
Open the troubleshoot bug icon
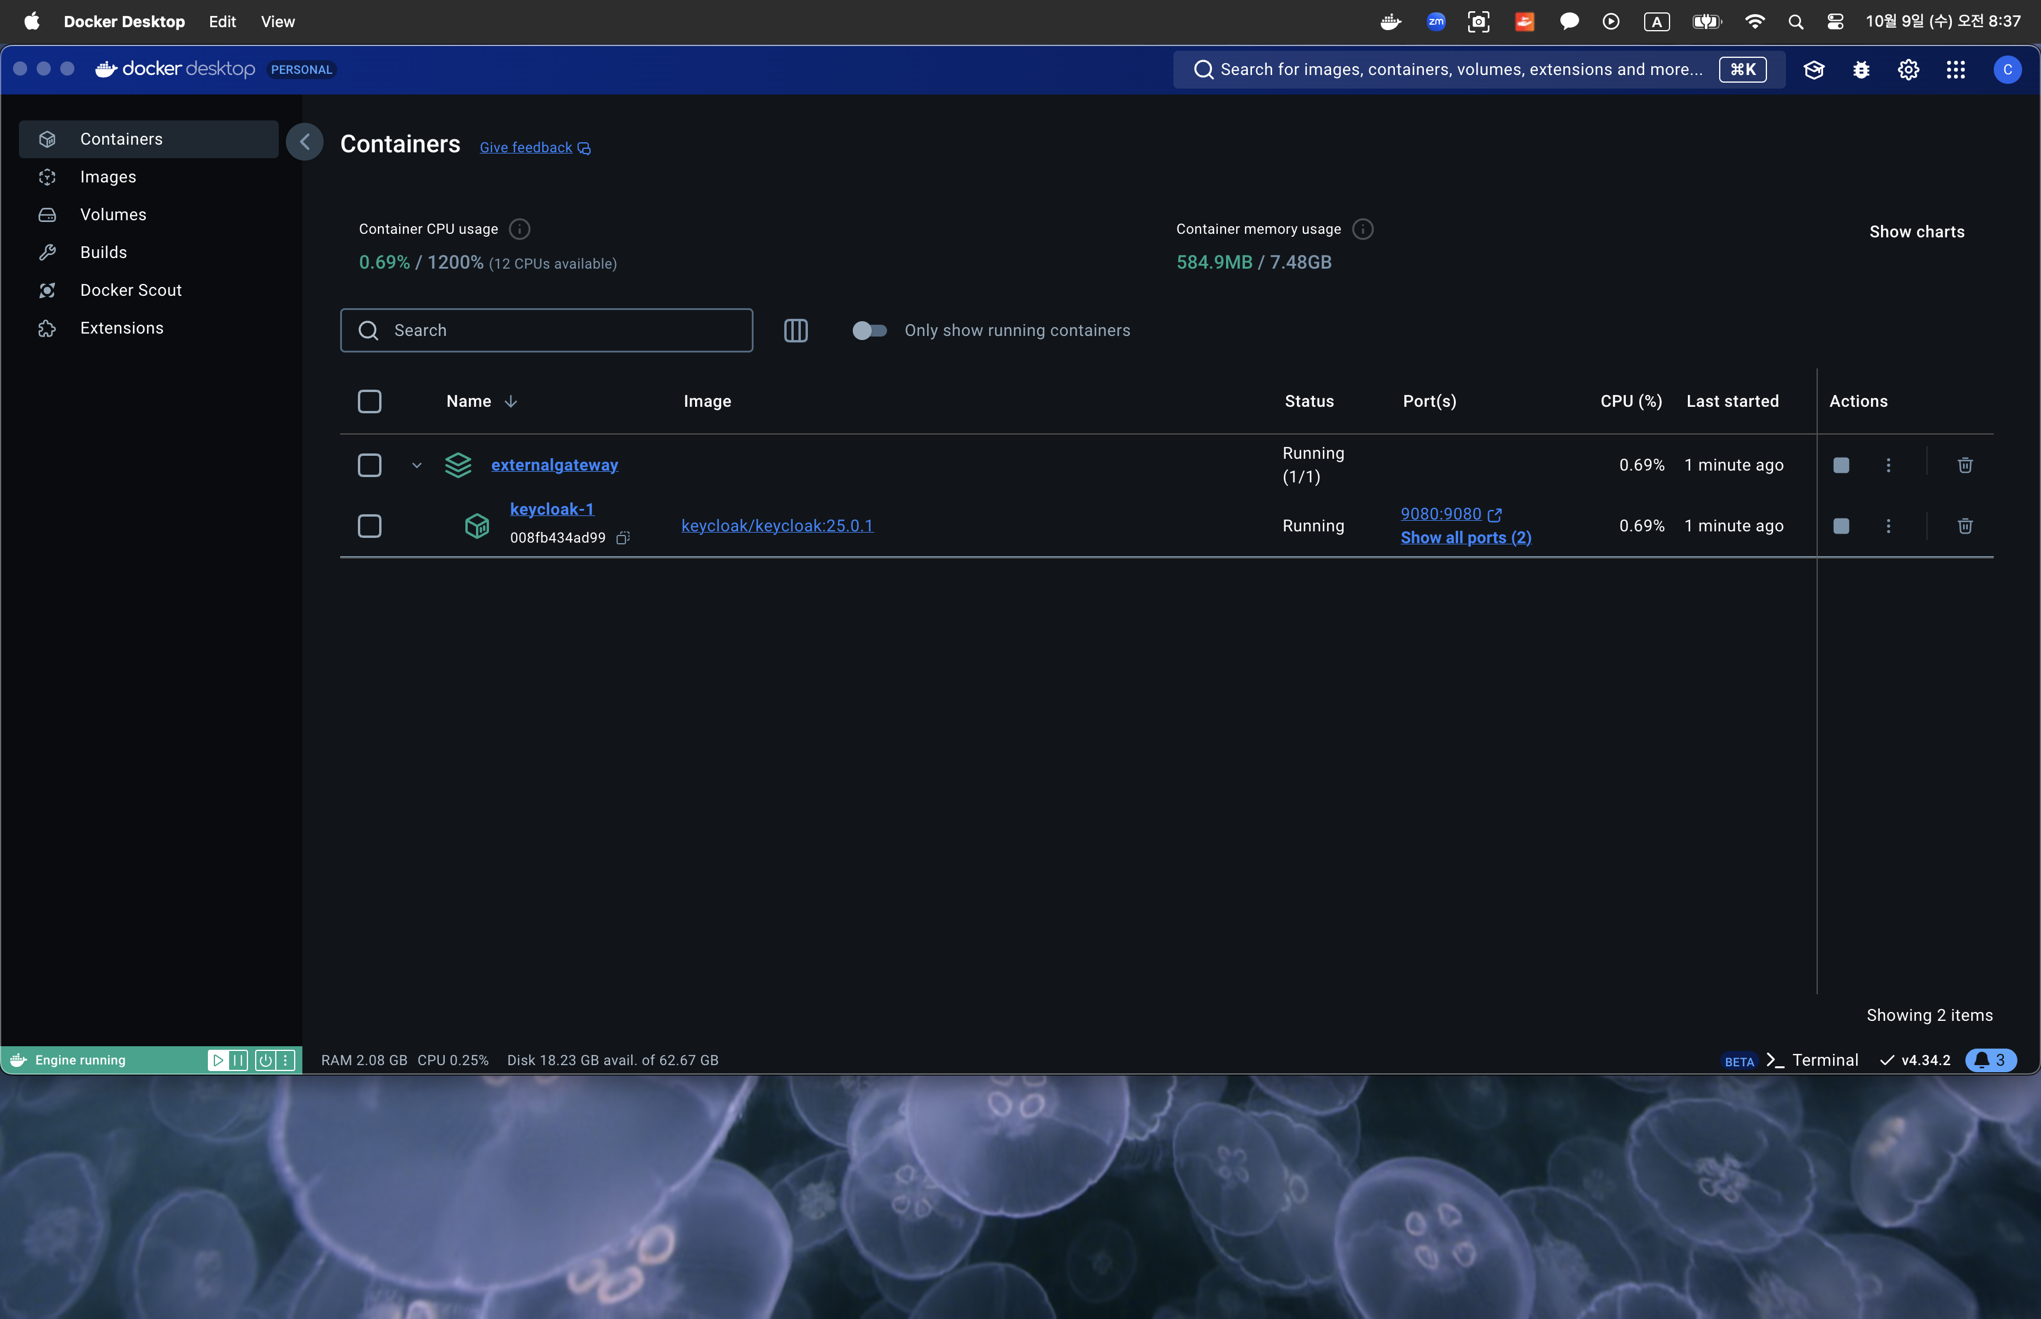(1861, 70)
